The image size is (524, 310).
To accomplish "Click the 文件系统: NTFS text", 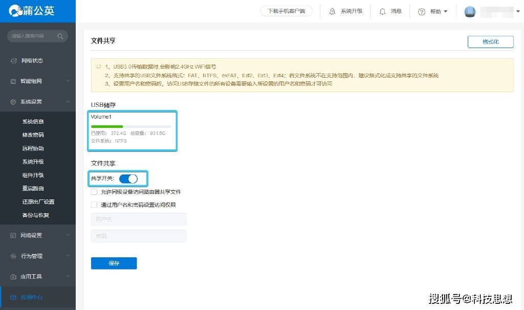I will [x=109, y=141].
